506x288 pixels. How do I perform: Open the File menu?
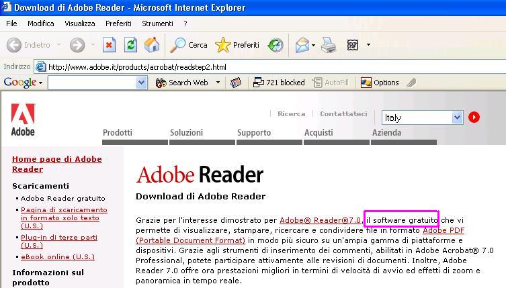(11, 23)
